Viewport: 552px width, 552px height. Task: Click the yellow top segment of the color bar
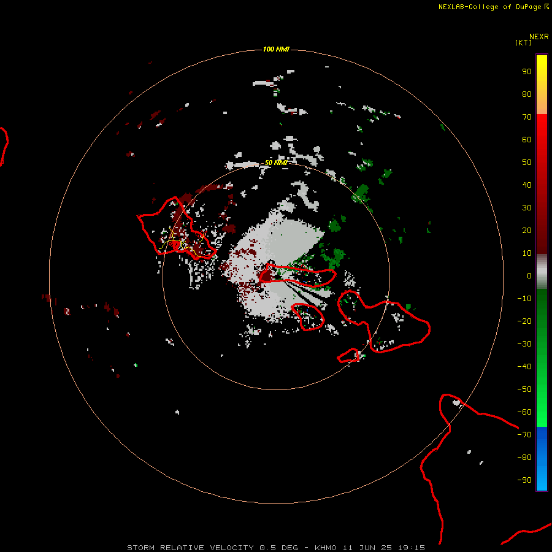[542, 85]
